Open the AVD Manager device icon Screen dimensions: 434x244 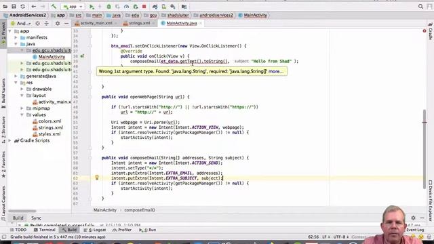point(164,6)
